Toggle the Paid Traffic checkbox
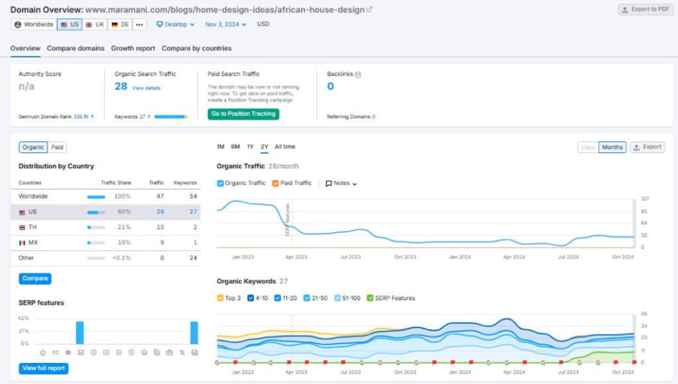This screenshot has width=678, height=384. tap(275, 183)
